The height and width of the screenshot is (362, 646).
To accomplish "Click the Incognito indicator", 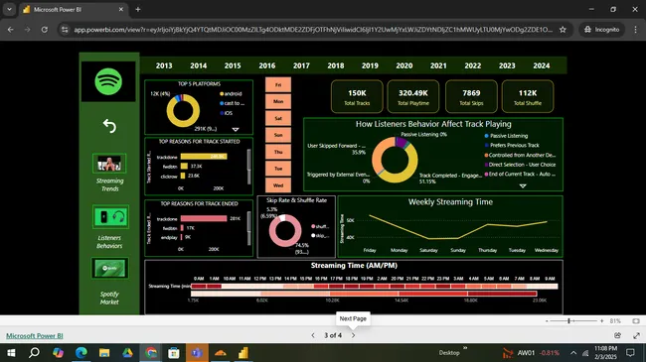I will click(602, 30).
